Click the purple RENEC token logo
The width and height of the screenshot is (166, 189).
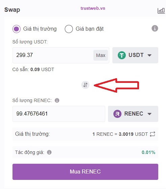click(x=117, y=114)
